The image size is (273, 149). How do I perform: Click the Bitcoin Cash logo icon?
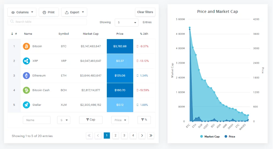pyautogui.click(x=26, y=90)
